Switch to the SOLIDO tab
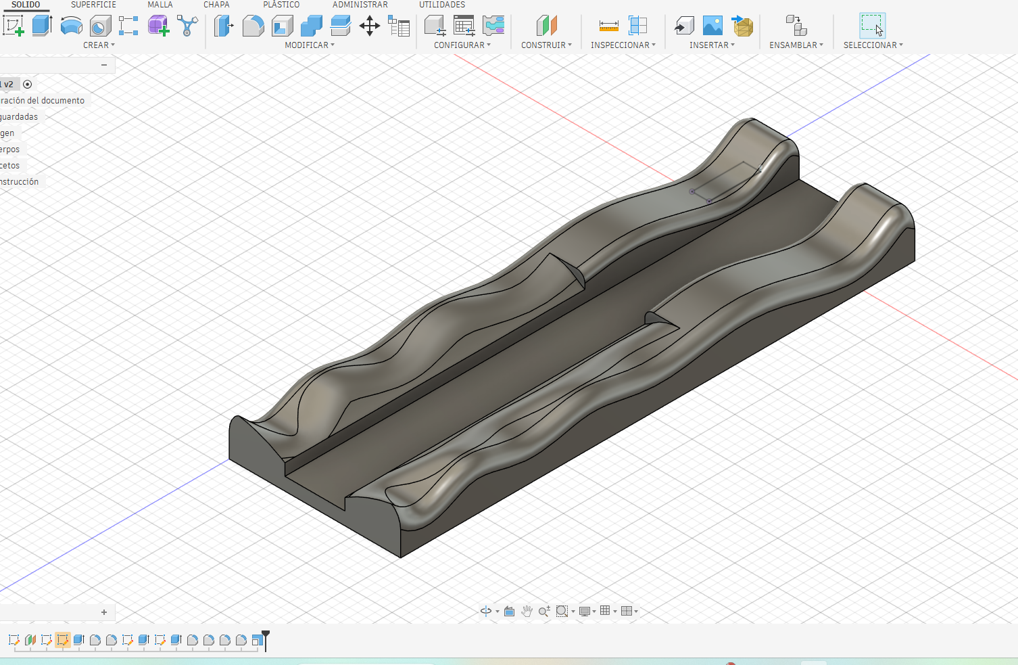 click(x=26, y=5)
